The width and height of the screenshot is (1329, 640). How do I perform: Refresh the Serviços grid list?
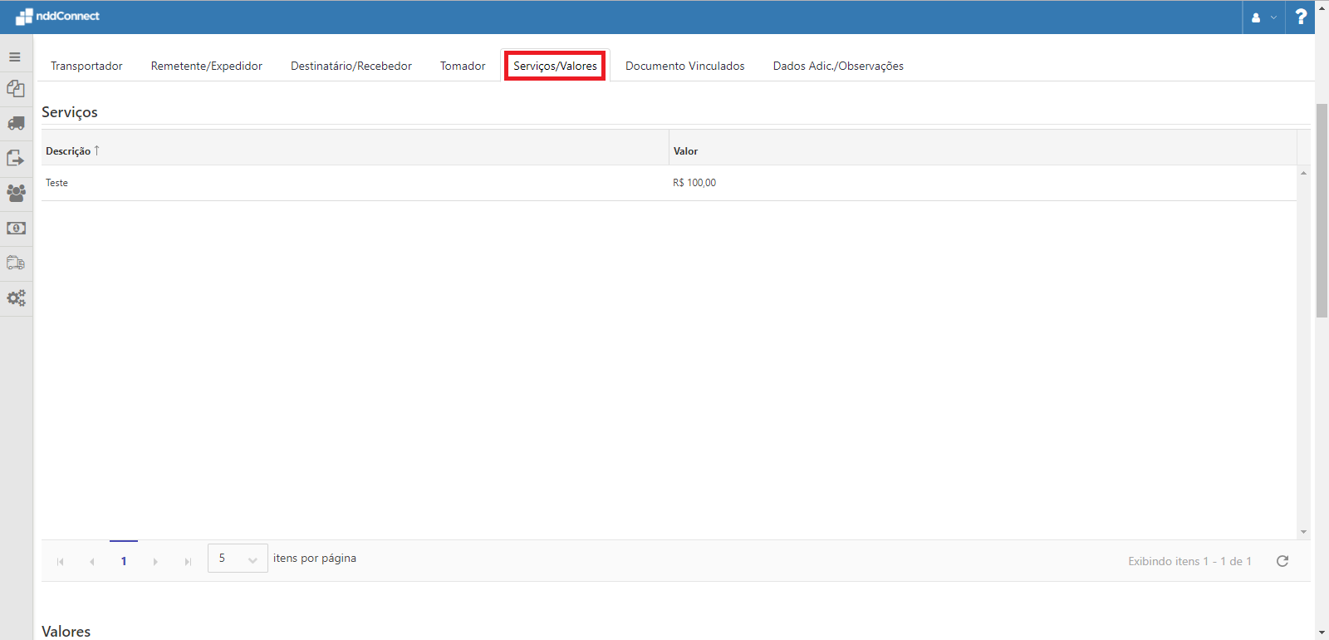point(1282,561)
